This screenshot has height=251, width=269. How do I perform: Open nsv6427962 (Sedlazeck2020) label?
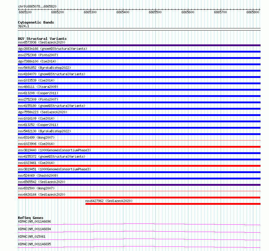(109, 201)
